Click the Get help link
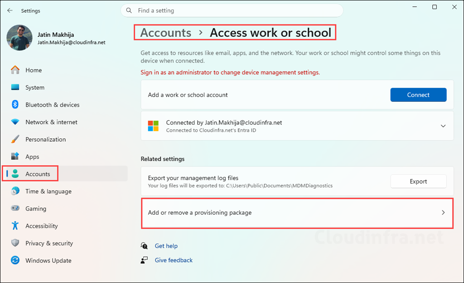Screen dimensions: 464x283 166,246
